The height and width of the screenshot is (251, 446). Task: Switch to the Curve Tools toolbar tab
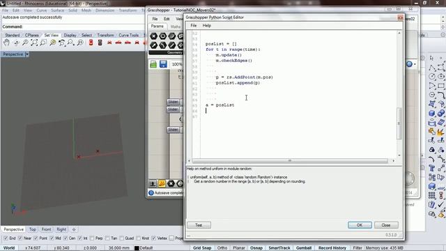click(x=128, y=36)
